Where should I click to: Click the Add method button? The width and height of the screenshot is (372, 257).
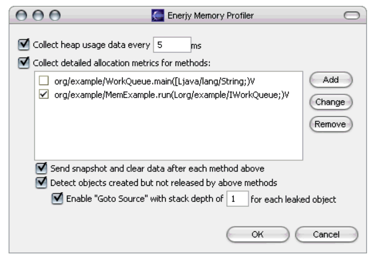click(x=331, y=80)
